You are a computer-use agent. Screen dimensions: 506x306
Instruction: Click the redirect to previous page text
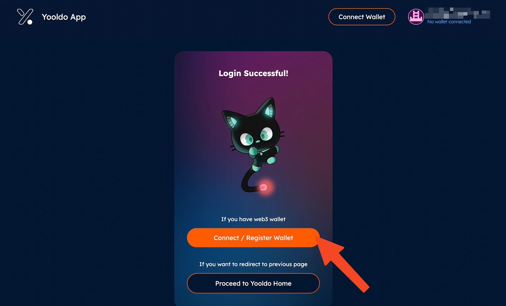click(x=253, y=264)
